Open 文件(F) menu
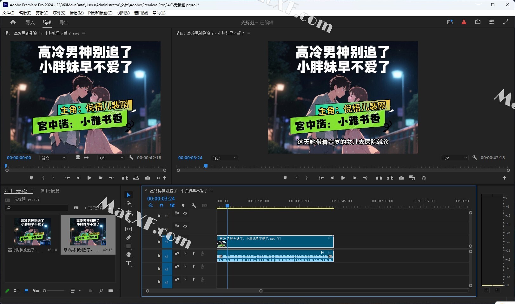This screenshot has height=304, width=515. point(9,13)
